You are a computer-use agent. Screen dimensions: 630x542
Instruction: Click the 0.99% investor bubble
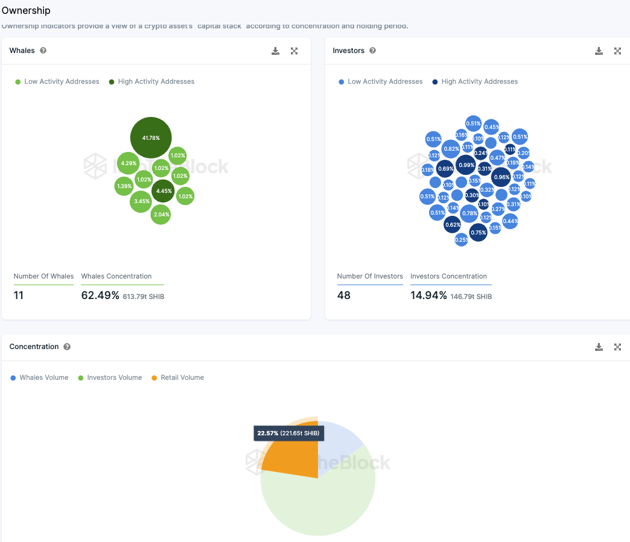coord(466,165)
